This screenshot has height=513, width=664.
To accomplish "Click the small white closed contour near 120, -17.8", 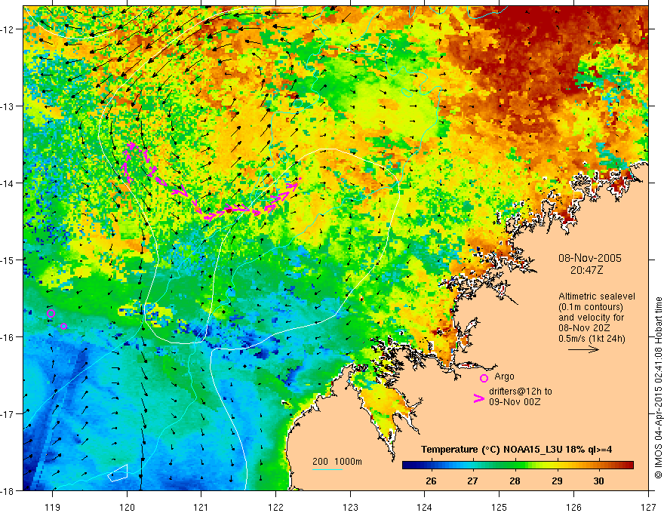I will (x=118, y=473).
